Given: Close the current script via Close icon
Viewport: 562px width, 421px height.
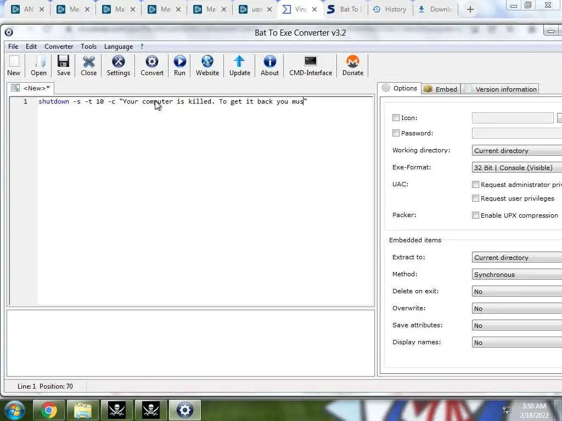Looking at the screenshot, I should 88,66.
